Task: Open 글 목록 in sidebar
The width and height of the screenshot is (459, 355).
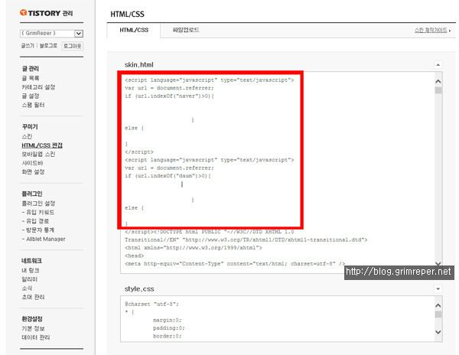Action: tap(31, 78)
